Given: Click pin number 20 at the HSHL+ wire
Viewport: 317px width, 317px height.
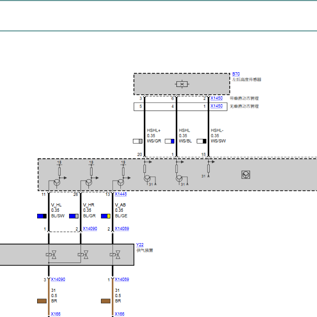Looking at the screenshot, I should point(140,155).
